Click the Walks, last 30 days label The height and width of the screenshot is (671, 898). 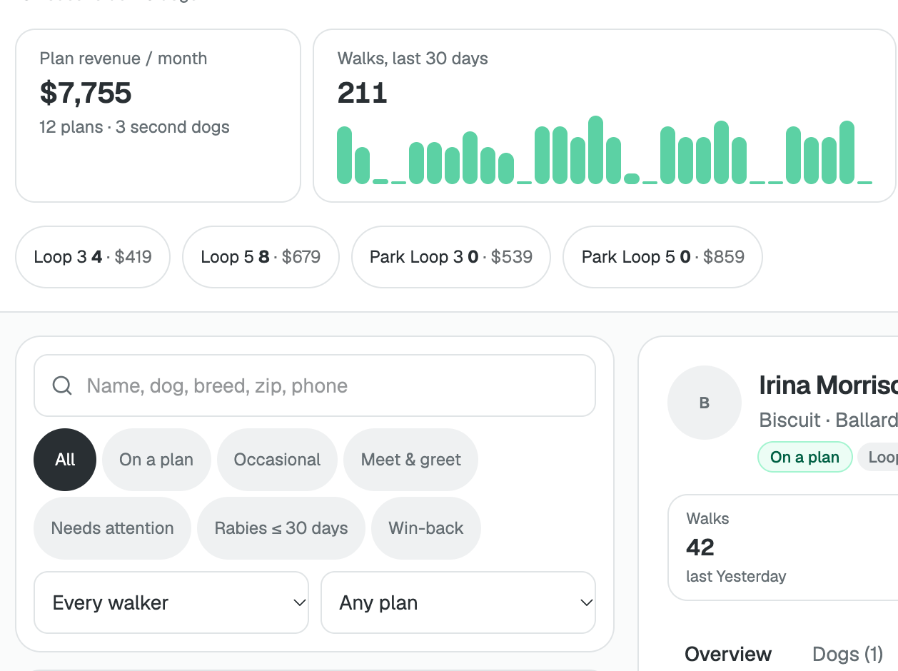413,59
